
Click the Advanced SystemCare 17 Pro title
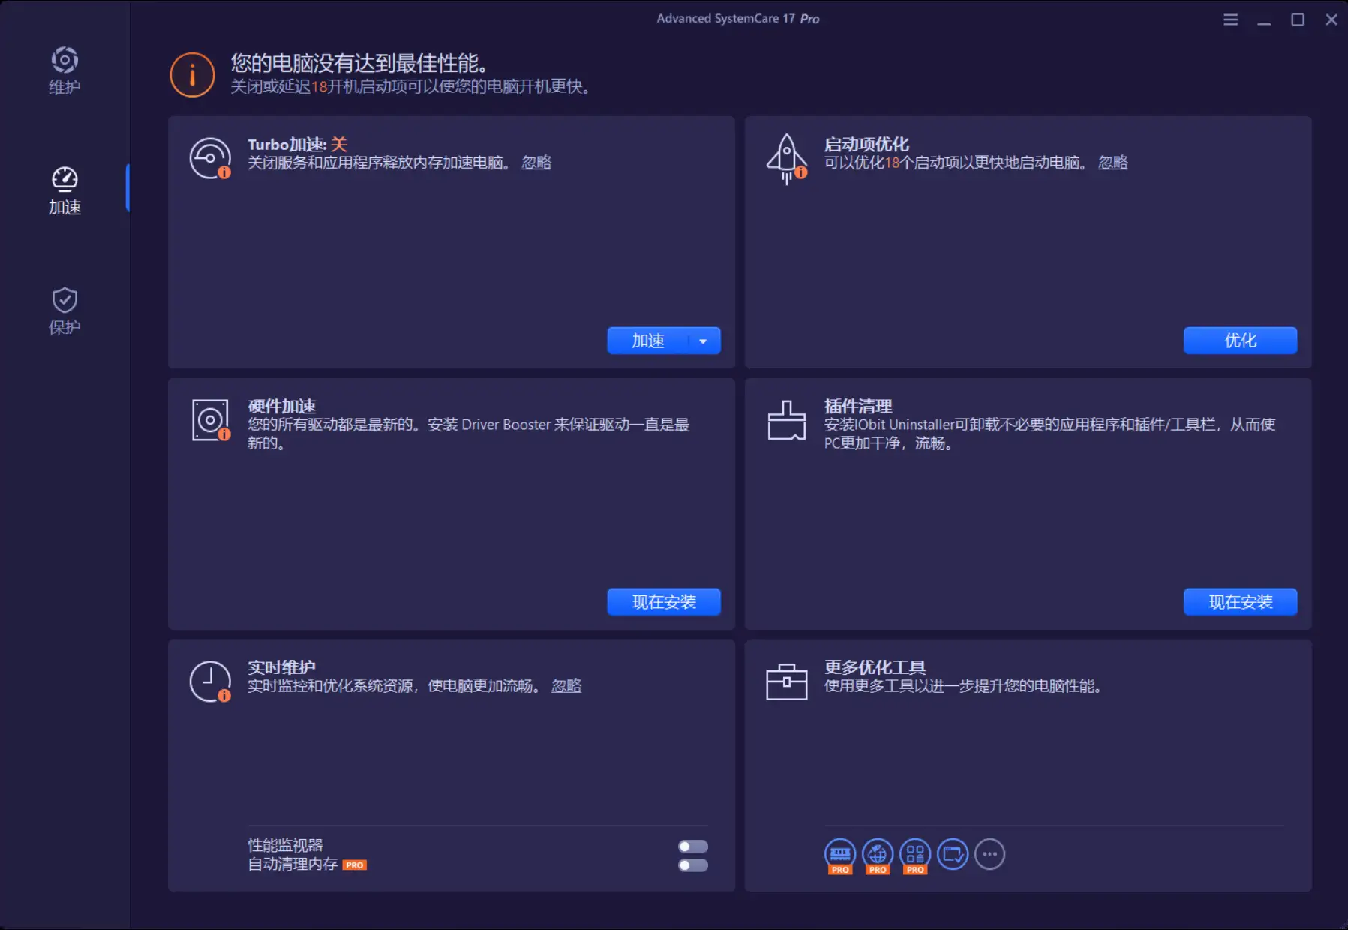738,19
